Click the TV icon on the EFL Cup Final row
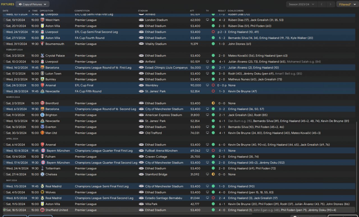Viewport: 359px width, 217px height. [x=207, y=85]
